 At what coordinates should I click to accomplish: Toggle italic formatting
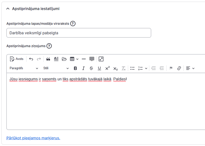[x=83, y=68]
